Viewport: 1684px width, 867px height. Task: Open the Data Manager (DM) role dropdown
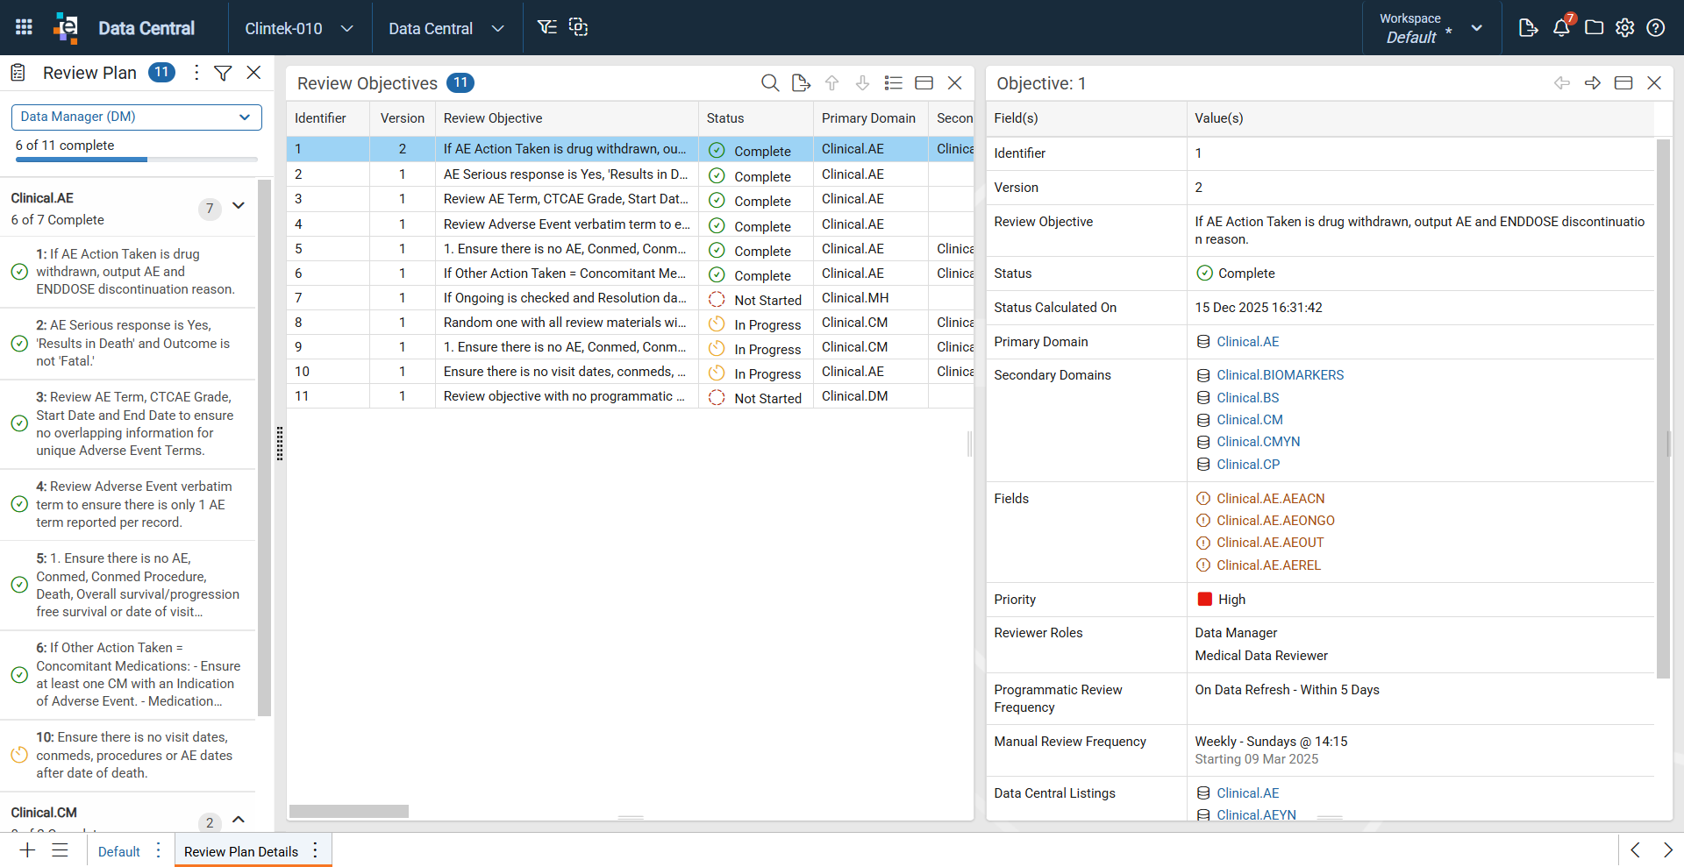pyautogui.click(x=137, y=117)
